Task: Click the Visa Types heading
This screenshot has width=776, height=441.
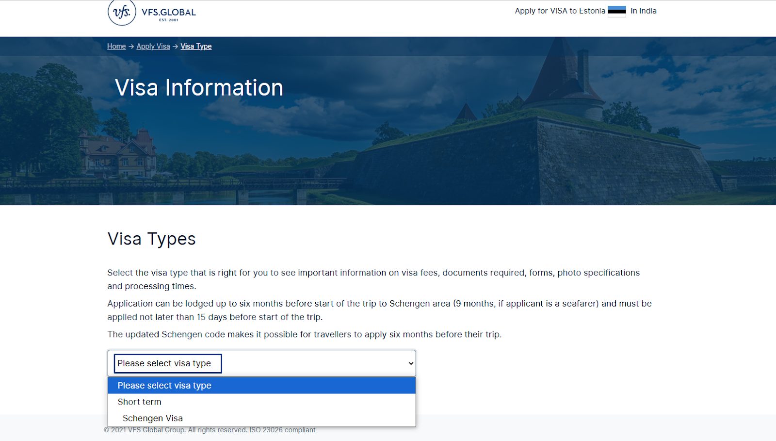Action: [151, 239]
